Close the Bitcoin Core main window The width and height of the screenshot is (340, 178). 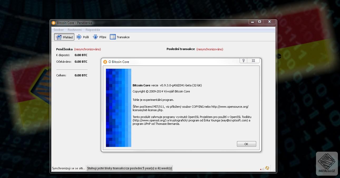pos(269,22)
